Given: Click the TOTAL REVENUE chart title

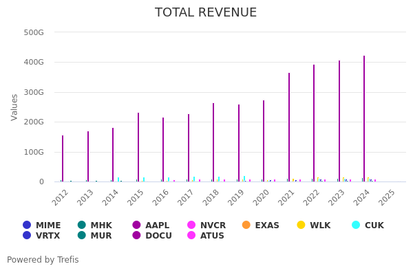Looking at the screenshot, I should [206, 13].
